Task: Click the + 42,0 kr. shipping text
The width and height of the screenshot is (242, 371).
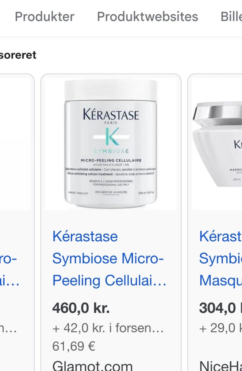Action: click(108, 328)
